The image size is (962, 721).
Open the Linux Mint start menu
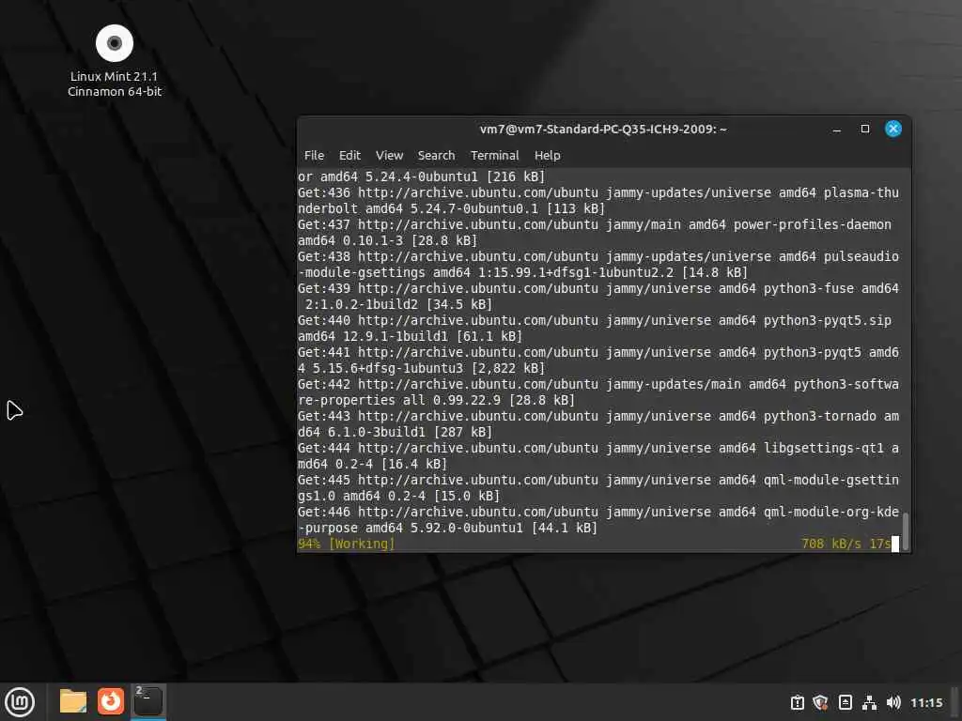click(20, 701)
